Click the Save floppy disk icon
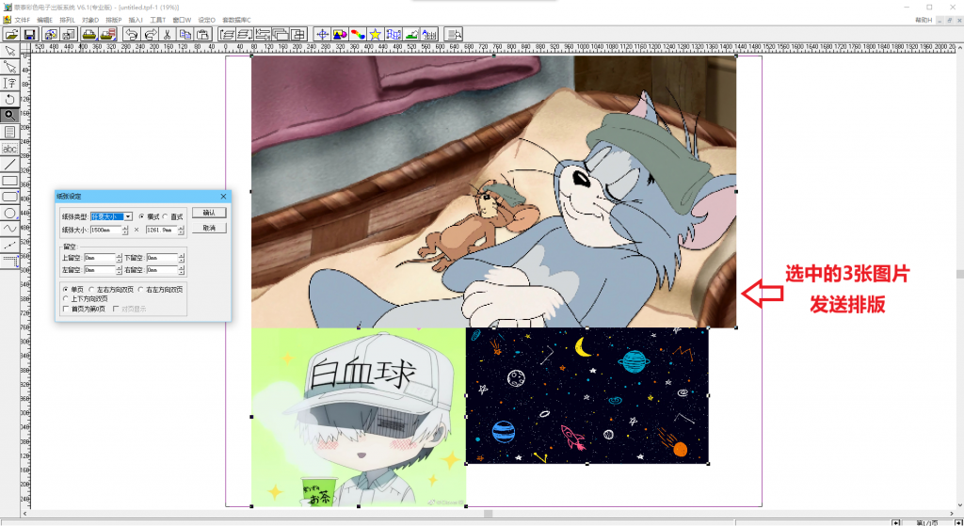 29,35
